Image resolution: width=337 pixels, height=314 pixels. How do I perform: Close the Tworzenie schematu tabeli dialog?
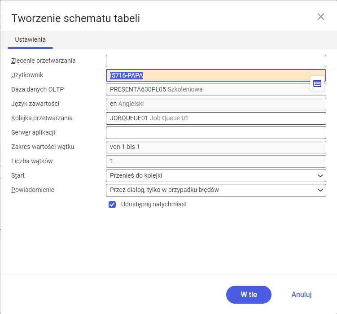321,17
